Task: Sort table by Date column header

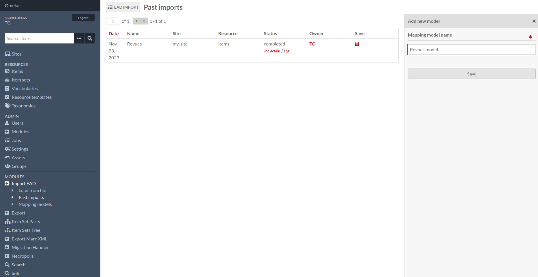Action: (x=114, y=33)
